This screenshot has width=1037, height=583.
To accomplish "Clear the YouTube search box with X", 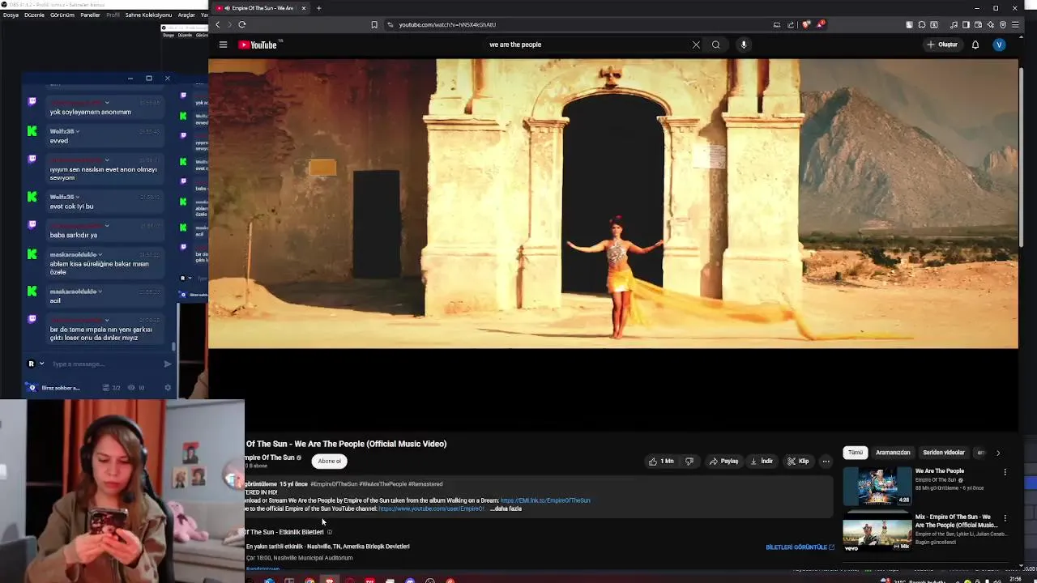I will pos(696,45).
